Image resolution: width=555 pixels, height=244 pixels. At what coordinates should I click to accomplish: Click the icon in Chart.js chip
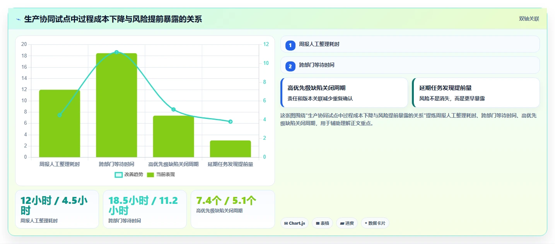pyautogui.click(x=286, y=223)
